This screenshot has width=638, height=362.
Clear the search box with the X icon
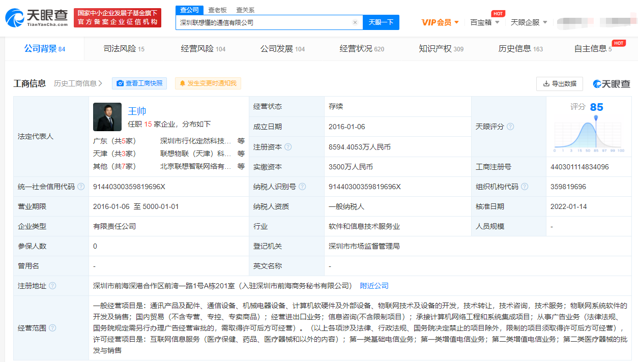tap(355, 22)
